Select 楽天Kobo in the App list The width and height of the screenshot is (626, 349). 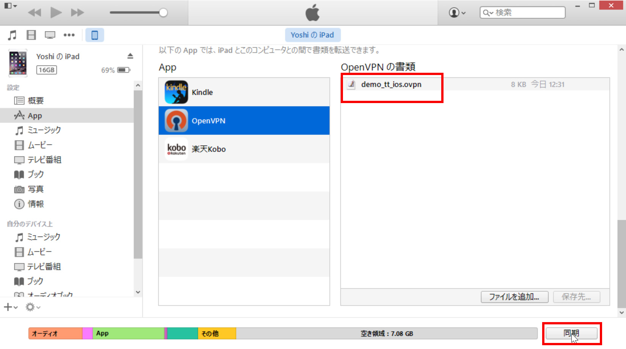tap(244, 149)
